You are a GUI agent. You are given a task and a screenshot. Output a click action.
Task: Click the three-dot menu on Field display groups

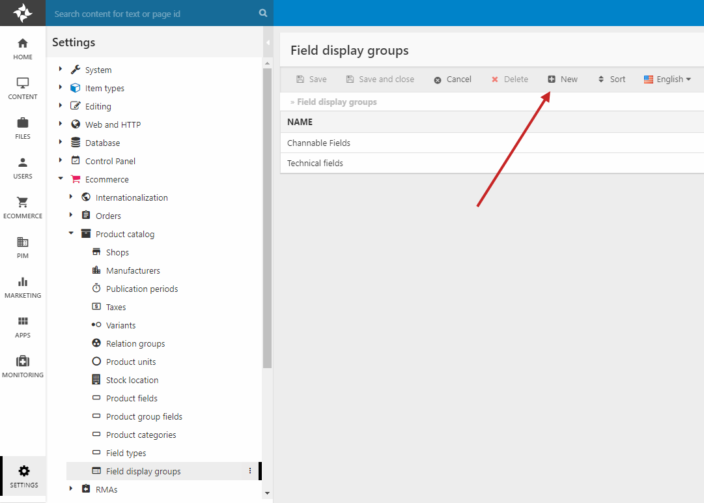[250, 471]
